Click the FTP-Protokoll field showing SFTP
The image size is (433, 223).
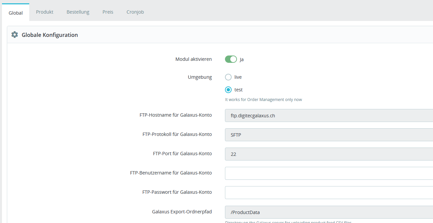click(329, 135)
